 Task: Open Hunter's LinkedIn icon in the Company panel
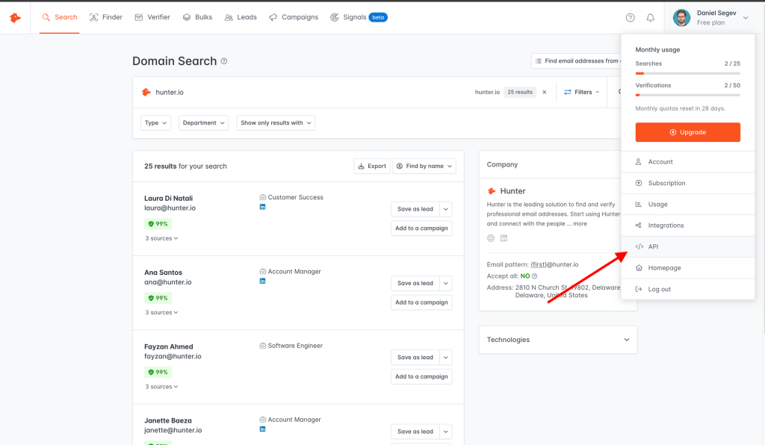click(504, 237)
